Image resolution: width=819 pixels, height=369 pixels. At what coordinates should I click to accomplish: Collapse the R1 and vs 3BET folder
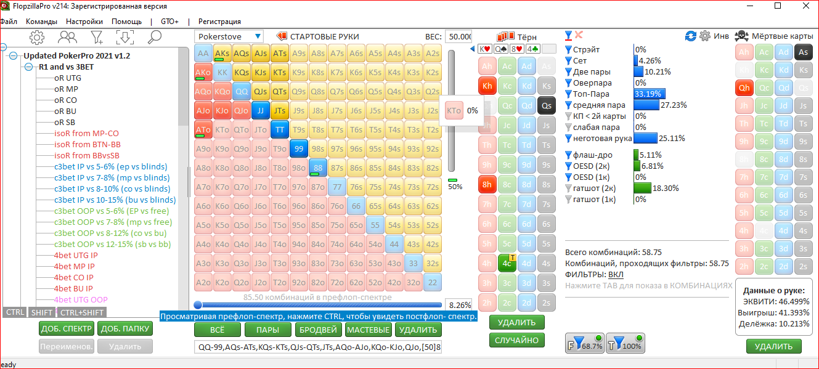click(28, 67)
